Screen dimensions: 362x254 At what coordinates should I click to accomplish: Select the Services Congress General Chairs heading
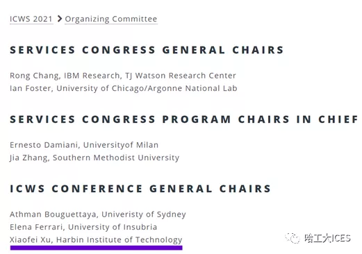tap(147, 50)
